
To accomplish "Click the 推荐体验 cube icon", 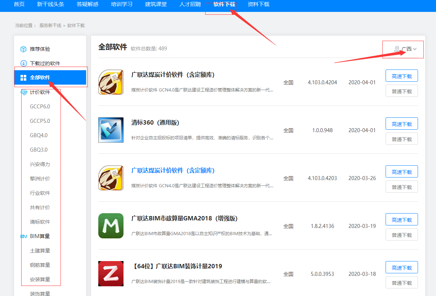I will coord(24,49).
